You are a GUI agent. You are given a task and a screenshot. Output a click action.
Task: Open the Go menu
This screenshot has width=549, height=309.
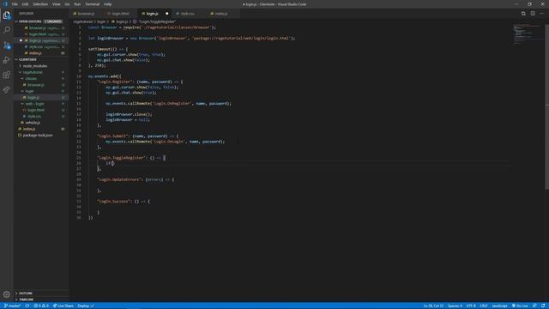(67, 4)
